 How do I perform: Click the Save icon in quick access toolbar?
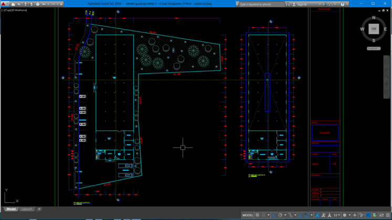25,4
